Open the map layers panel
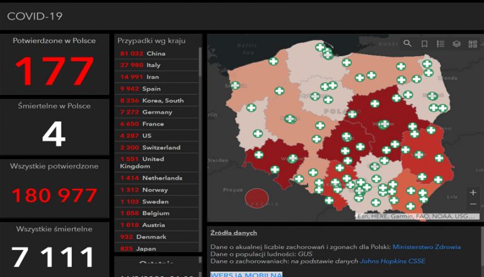Image resolution: width=484 pixels, height=277 pixels. click(456, 44)
